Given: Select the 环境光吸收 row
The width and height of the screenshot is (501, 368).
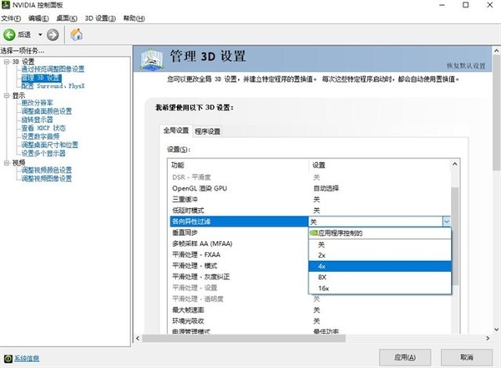Looking at the screenshot, I should pos(310,321).
